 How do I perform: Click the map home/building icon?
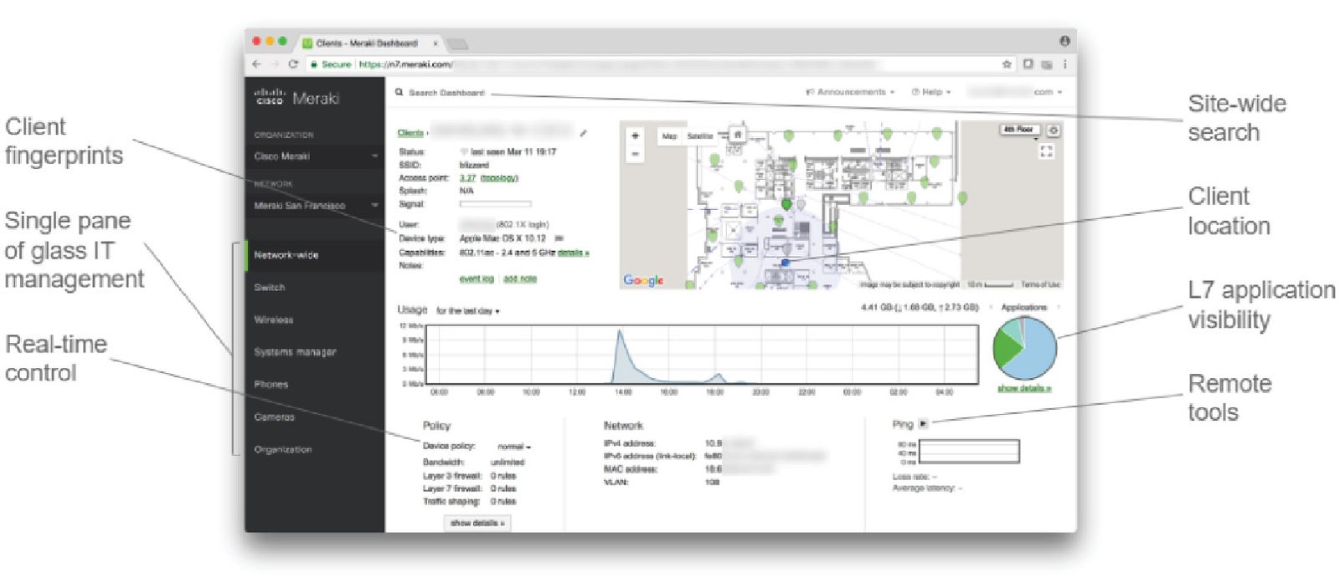click(x=738, y=134)
